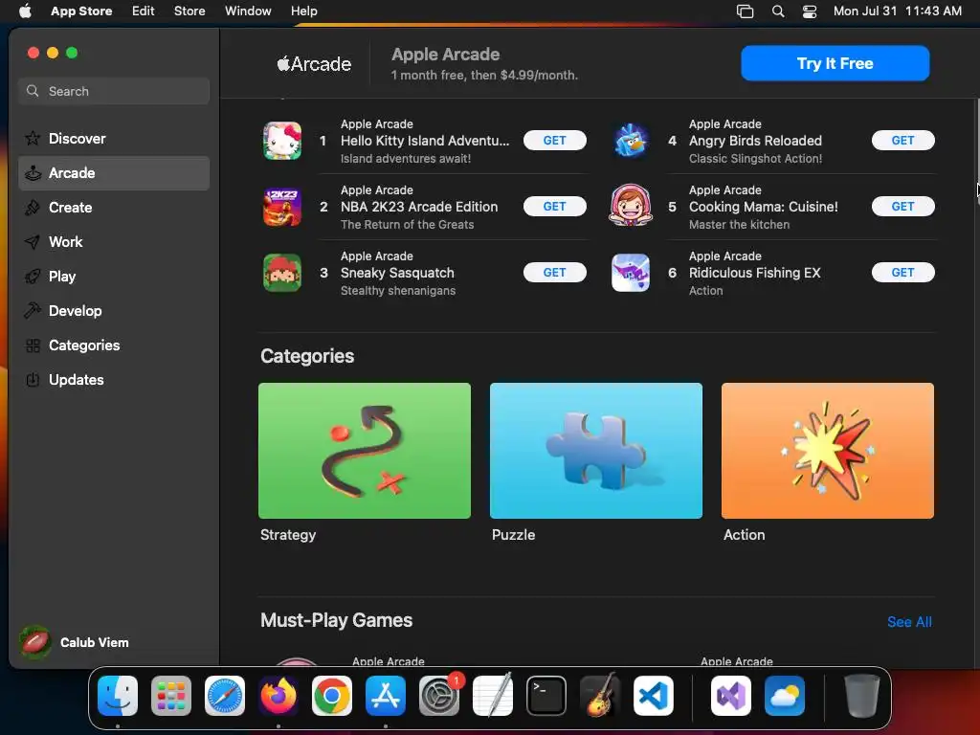Click the Updates download icon in sidebar

pos(33,379)
